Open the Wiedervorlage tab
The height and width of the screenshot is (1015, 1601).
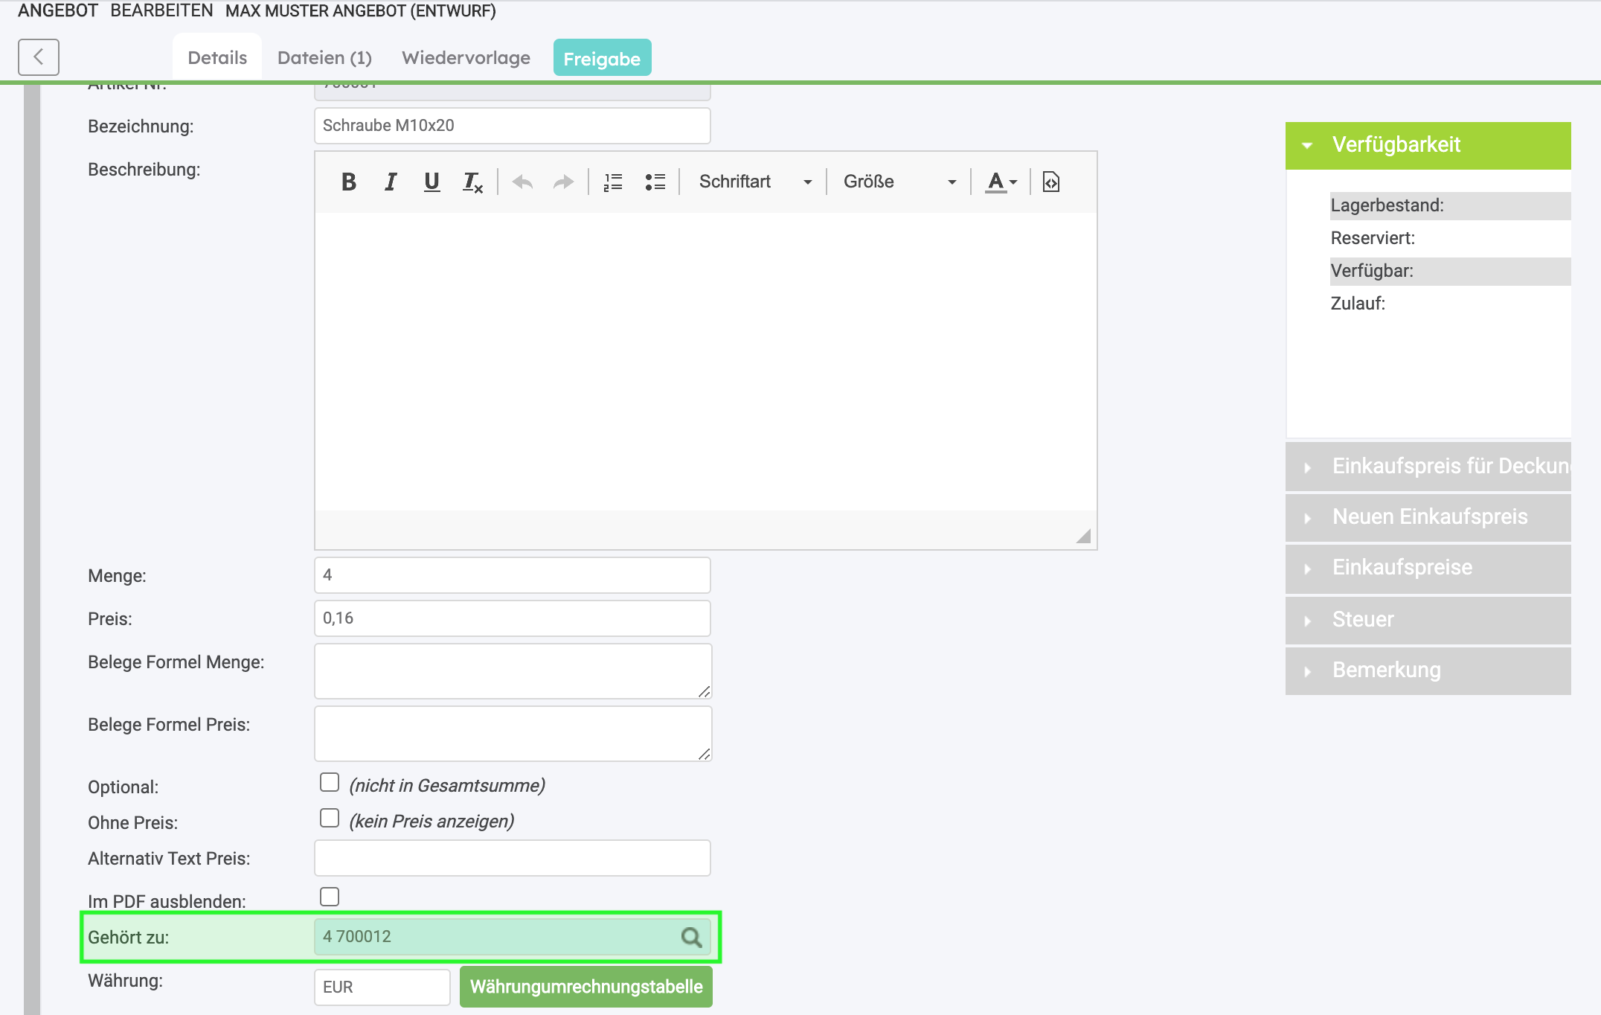(466, 58)
